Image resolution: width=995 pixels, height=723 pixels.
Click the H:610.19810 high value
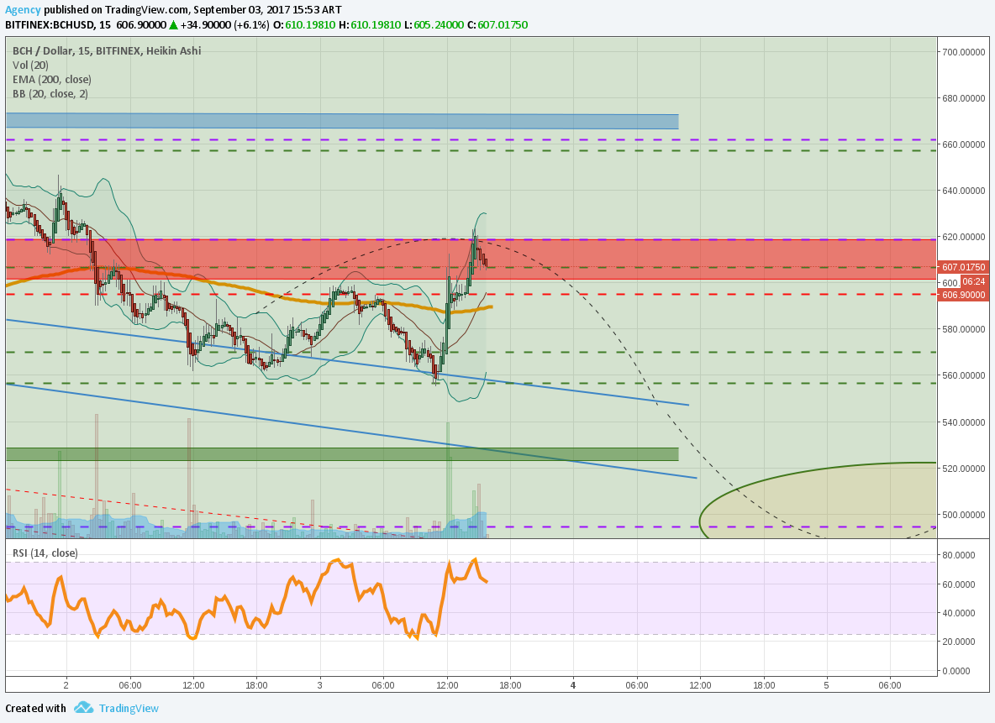[x=370, y=24]
